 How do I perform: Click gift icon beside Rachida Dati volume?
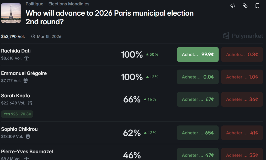click(x=27, y=58)
